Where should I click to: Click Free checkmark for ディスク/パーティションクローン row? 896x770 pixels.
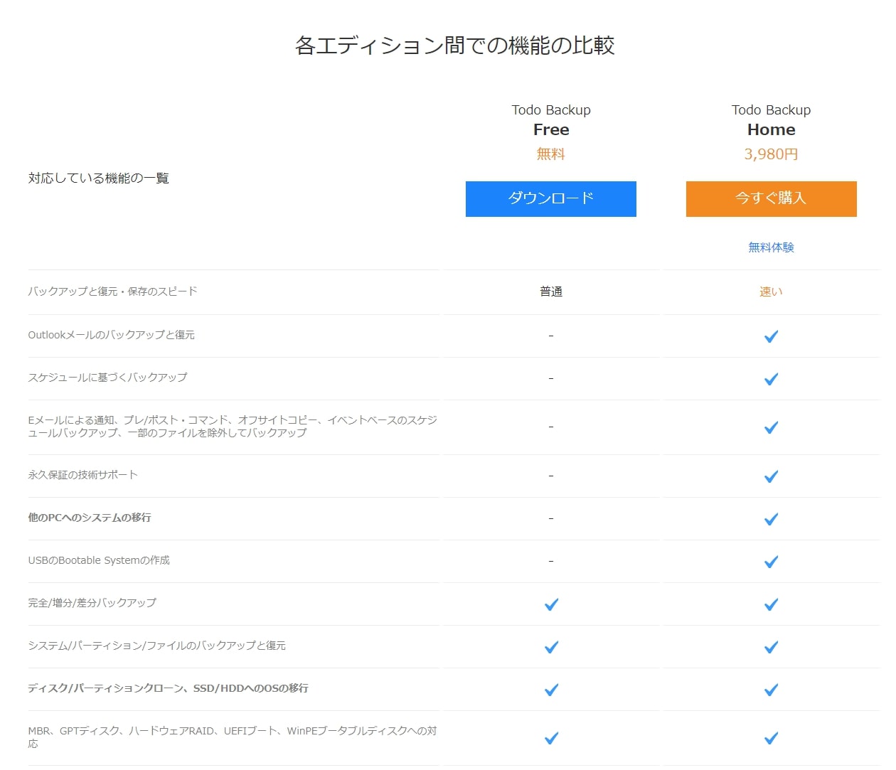[551, 690]
